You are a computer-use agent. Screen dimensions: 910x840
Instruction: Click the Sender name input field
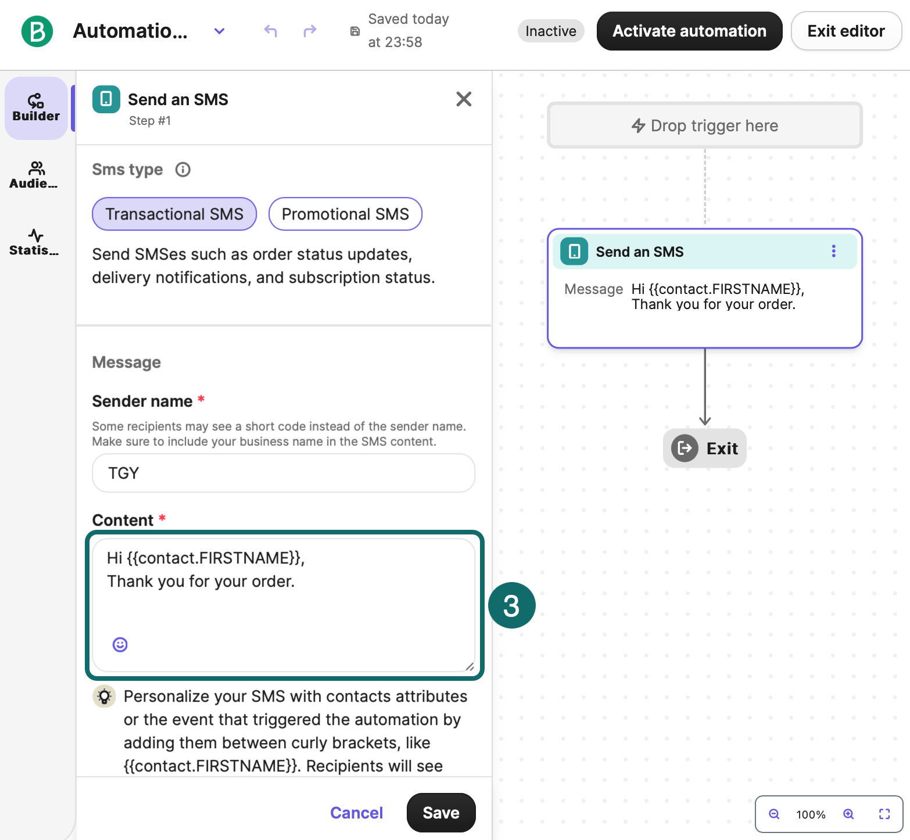[284, 473]
